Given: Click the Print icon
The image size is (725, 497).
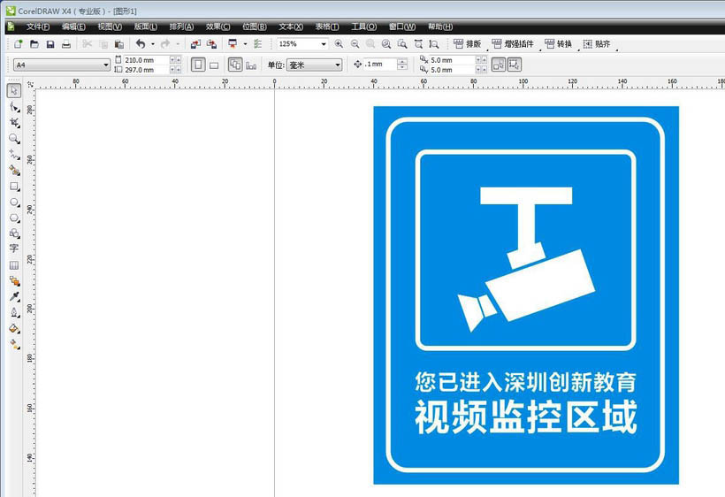Looking at the screenshot, I should (66, 44).
